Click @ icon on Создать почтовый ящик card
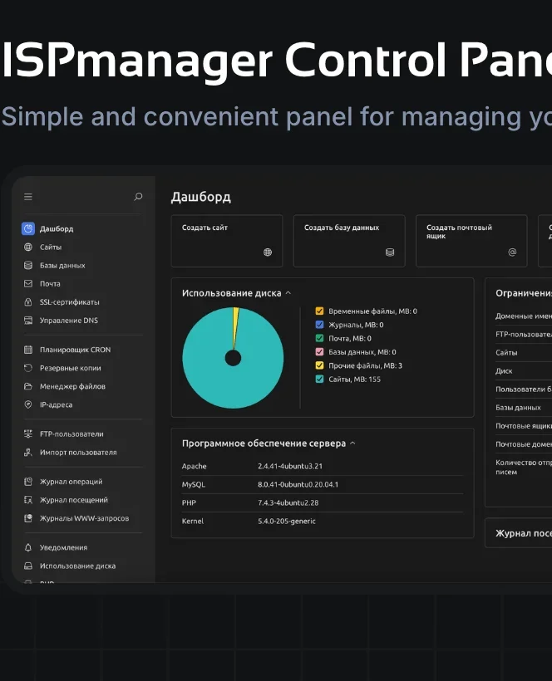This screenshot has height=681, width=552. [512, 252]
